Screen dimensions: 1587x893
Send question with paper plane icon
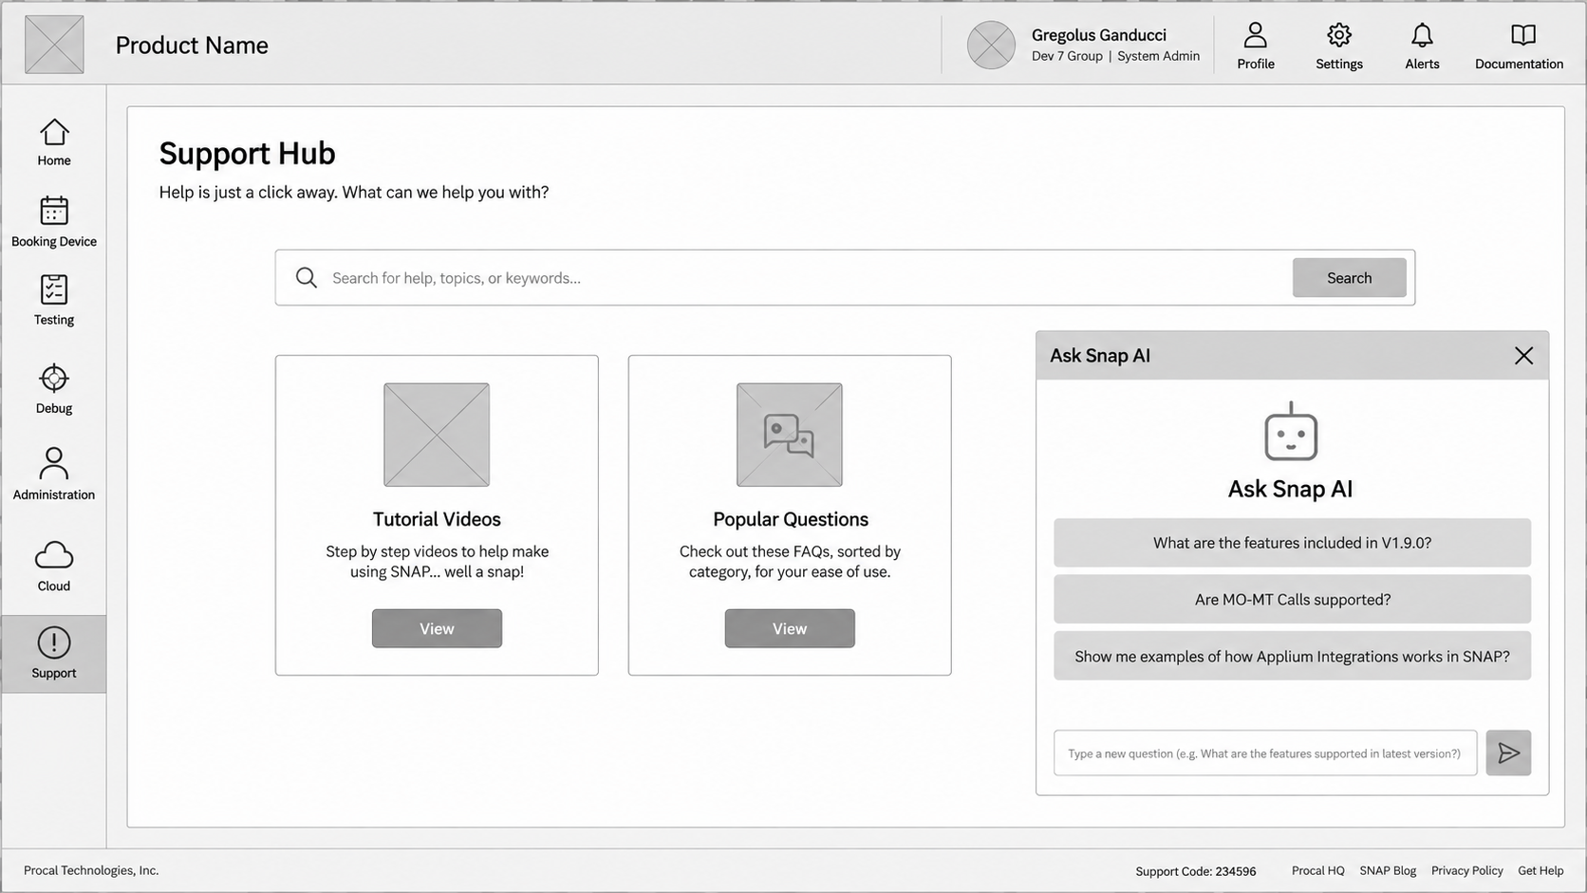pyautogui.click(x=1508, y=753)
